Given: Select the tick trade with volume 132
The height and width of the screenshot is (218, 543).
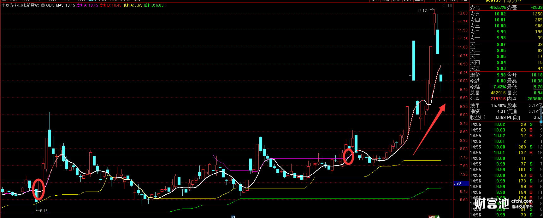Looking at the screenshot, I should click(506, 153).
